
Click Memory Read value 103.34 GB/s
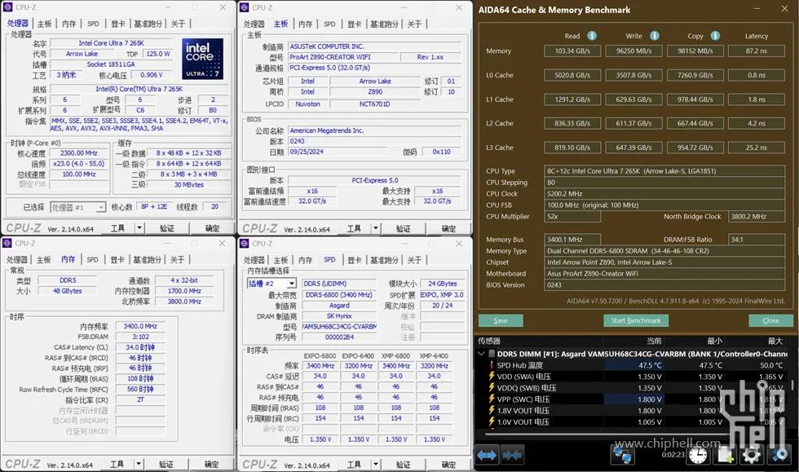pos(572,51)
